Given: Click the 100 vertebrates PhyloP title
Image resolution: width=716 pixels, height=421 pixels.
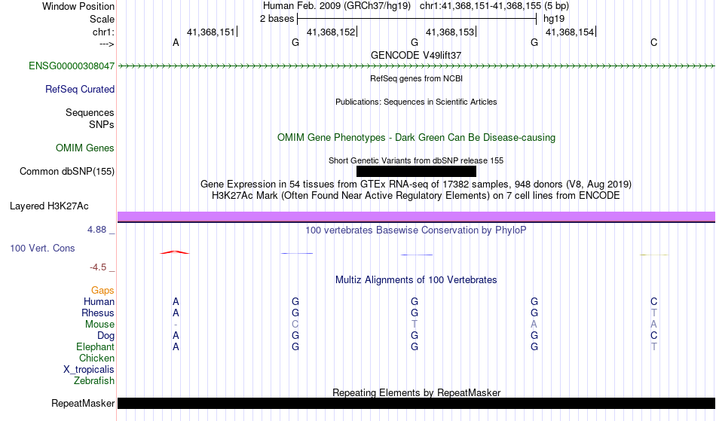Looking at the screenshot, I should coord(416,230).
